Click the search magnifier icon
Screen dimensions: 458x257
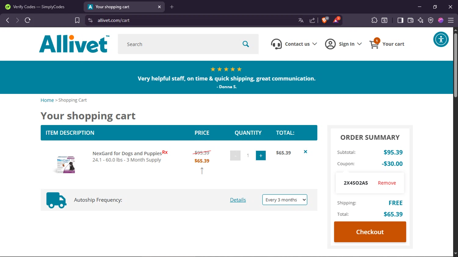(246, 44)
